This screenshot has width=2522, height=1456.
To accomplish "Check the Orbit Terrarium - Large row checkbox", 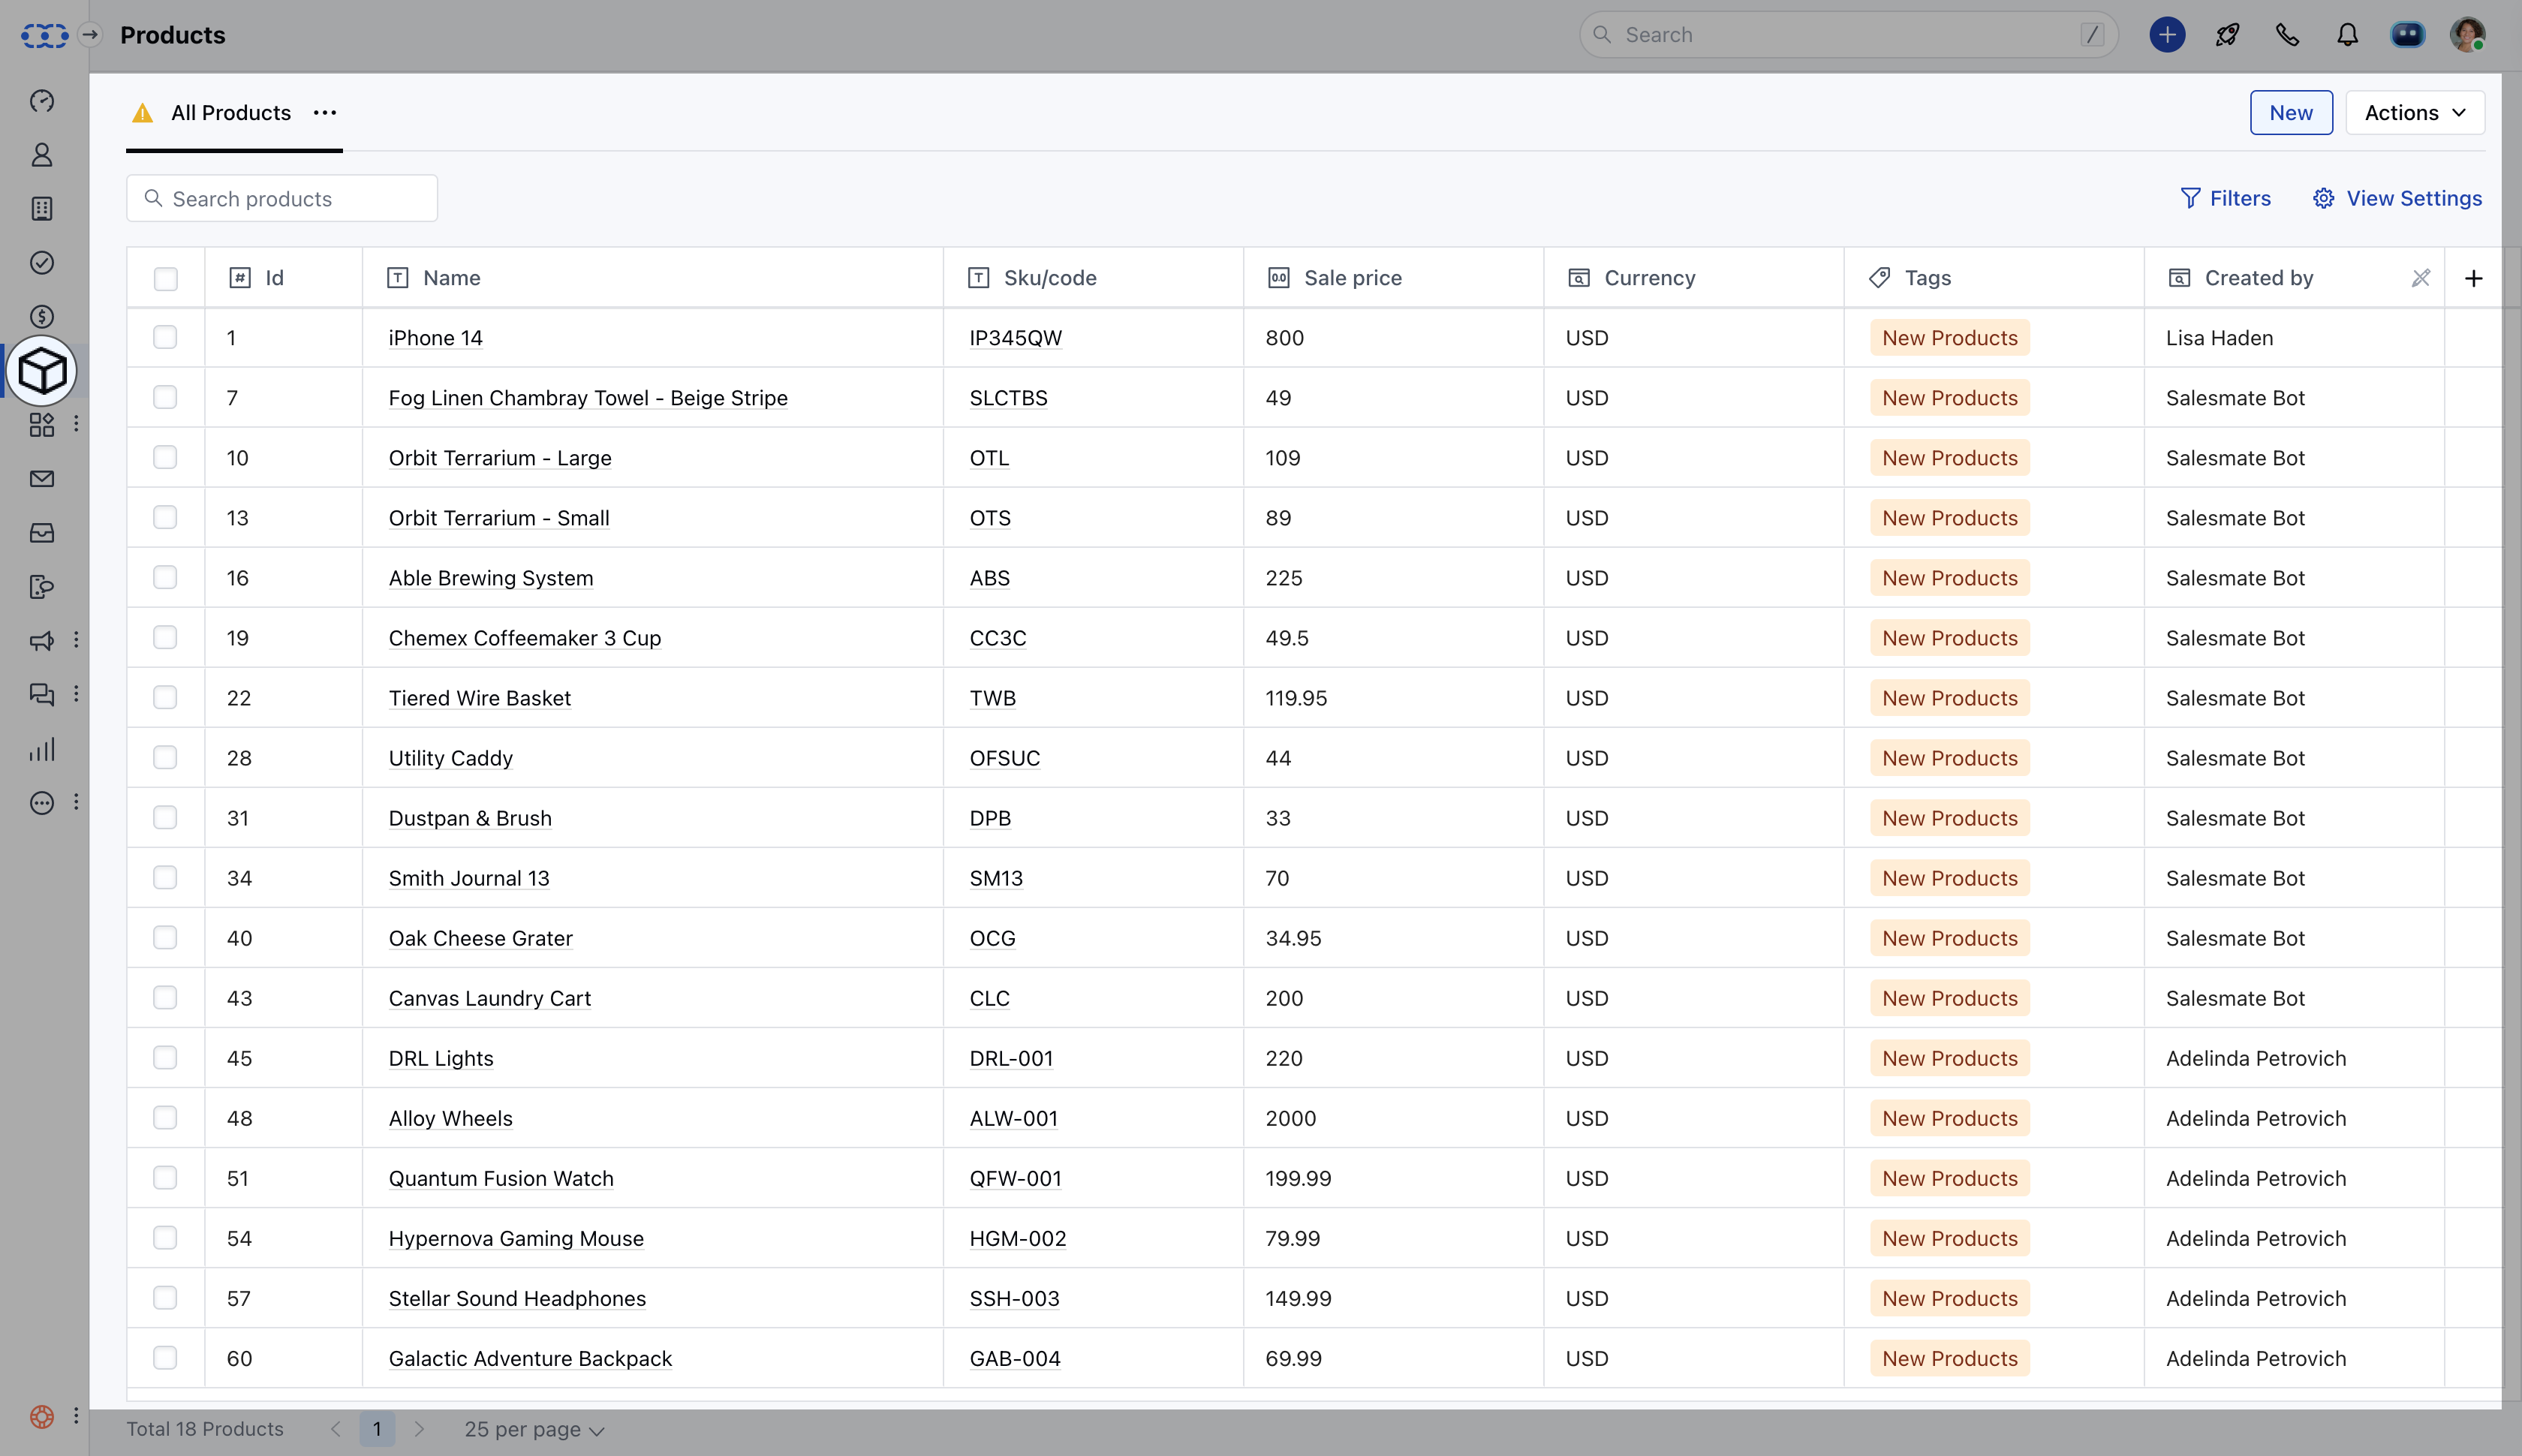I will pyautogui.click(x=165, y=457).
